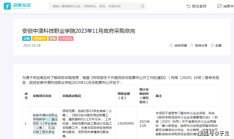Viewport: 234px width, 139px height.
Task: Select the 采购项目名称 column header
Action: pyautogui.click(x=42, y=96)
